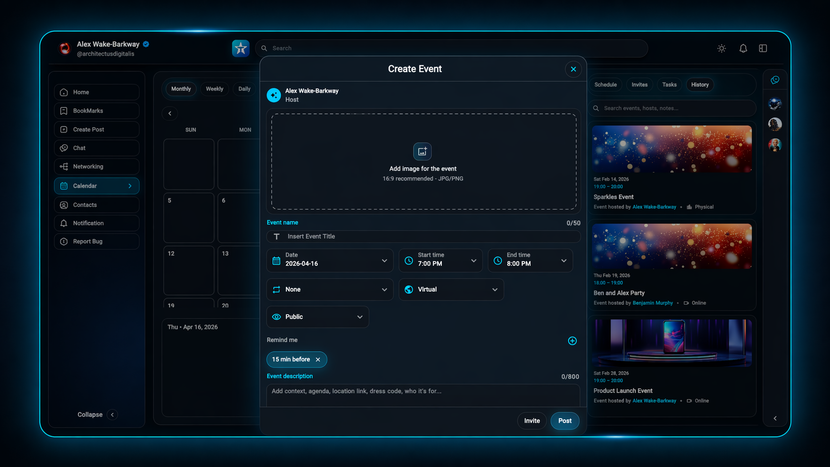Click the star logo icon beside search
This screenshot has height=467, width=830.
[241, 48]
